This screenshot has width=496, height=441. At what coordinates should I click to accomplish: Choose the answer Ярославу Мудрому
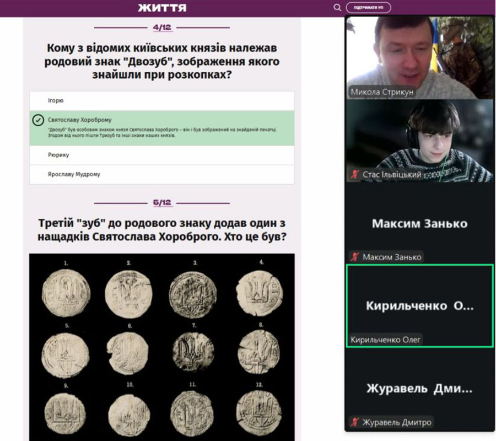click(161, 175)
